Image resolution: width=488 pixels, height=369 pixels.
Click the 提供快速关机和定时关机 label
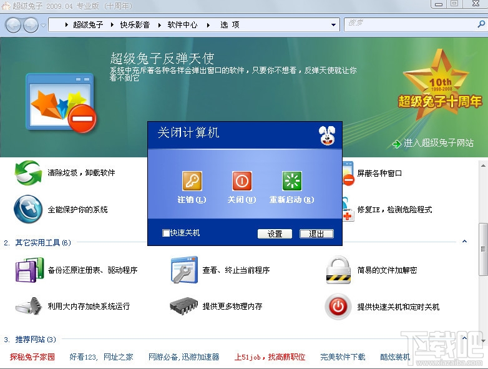coord(398,307)
